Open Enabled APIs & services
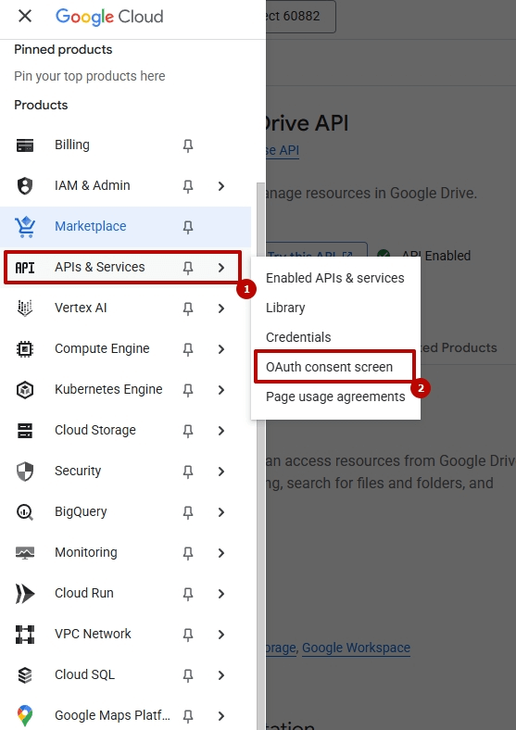 pyautogui.click(x=335, y=278)
